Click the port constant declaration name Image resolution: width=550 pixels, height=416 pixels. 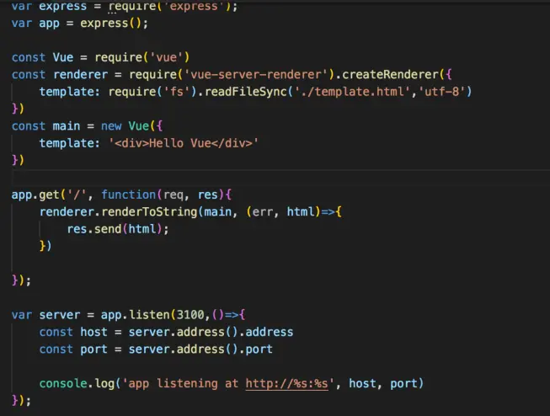coord(94,349)
